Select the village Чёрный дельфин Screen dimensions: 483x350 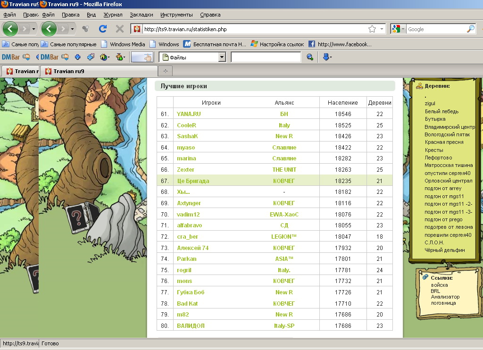pos(444,250)
